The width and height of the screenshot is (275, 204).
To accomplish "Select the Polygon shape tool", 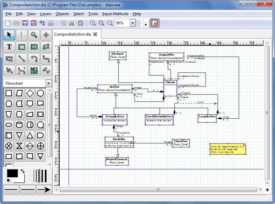I will tap(46, 47).
